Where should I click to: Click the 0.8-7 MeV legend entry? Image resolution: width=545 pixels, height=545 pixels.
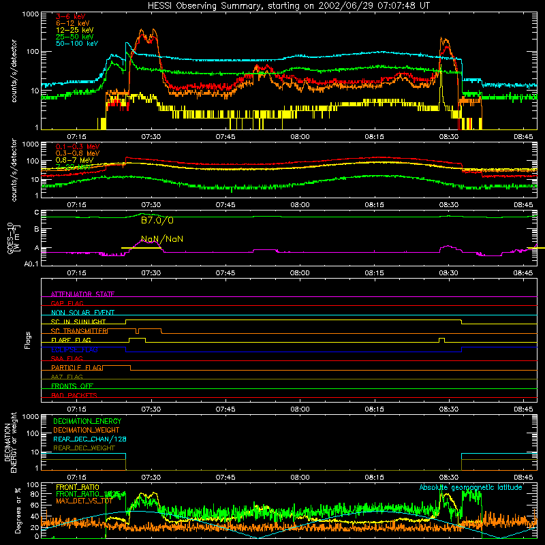[75, 160]
